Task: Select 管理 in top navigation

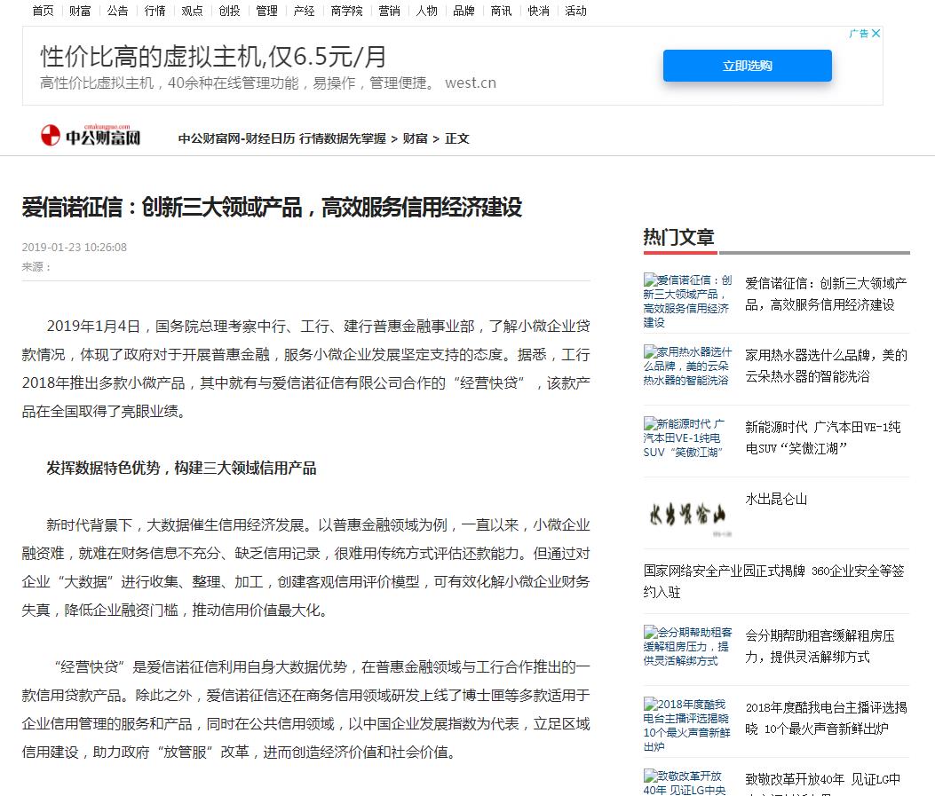Action: 266,11
